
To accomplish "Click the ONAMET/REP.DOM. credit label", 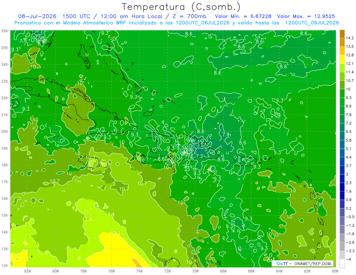I will click(x=313, y=264).
